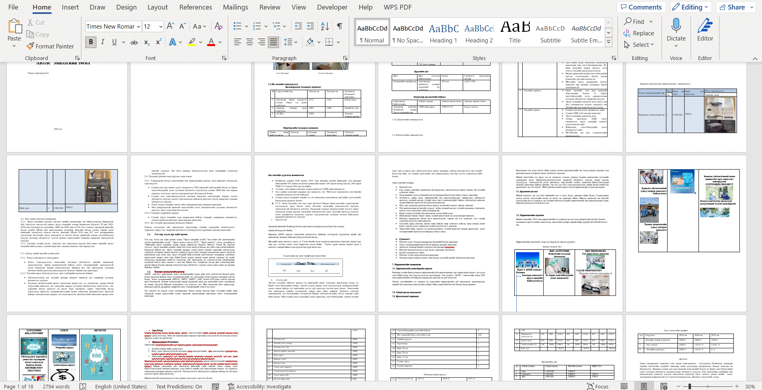The width and height of the screenshot is (762, 390).
Task: Click the 30% zoom level
Action: click(750, 386)
